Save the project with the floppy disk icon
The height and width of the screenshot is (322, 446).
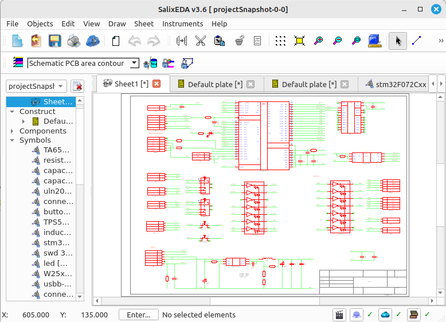[x=54, y=41]
